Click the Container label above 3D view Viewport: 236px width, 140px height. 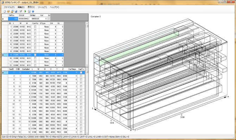(96, 17)
